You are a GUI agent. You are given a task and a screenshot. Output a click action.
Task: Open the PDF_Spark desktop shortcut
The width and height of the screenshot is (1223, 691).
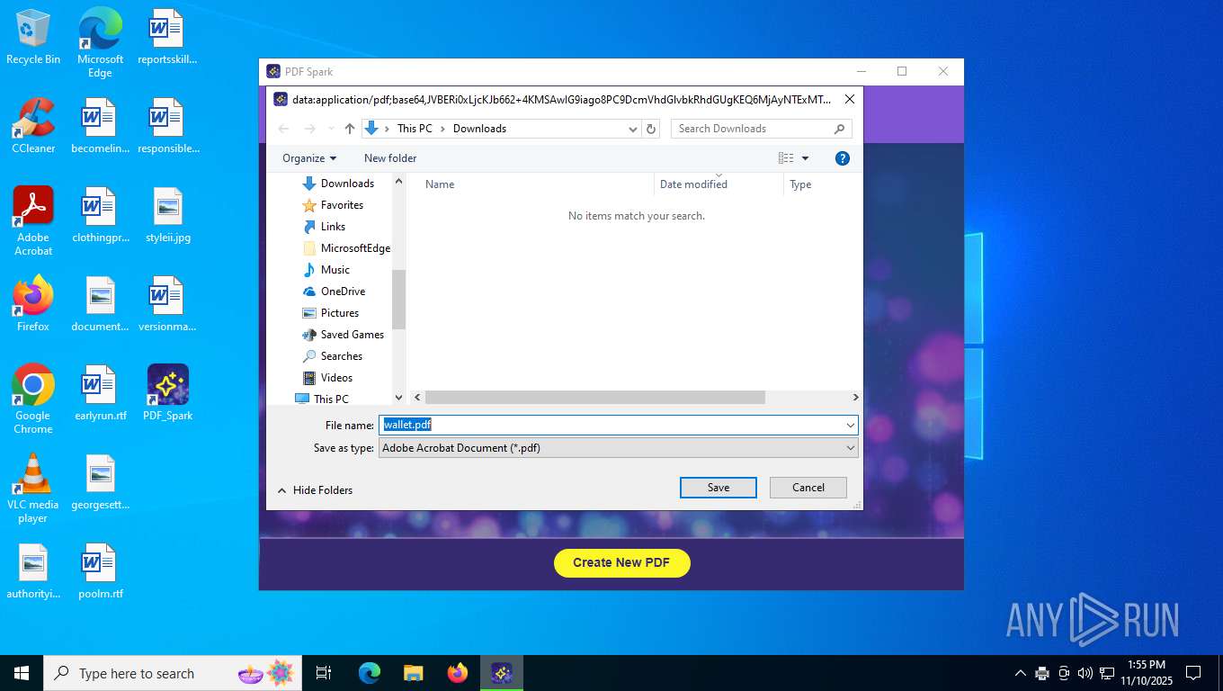(167, 392)
